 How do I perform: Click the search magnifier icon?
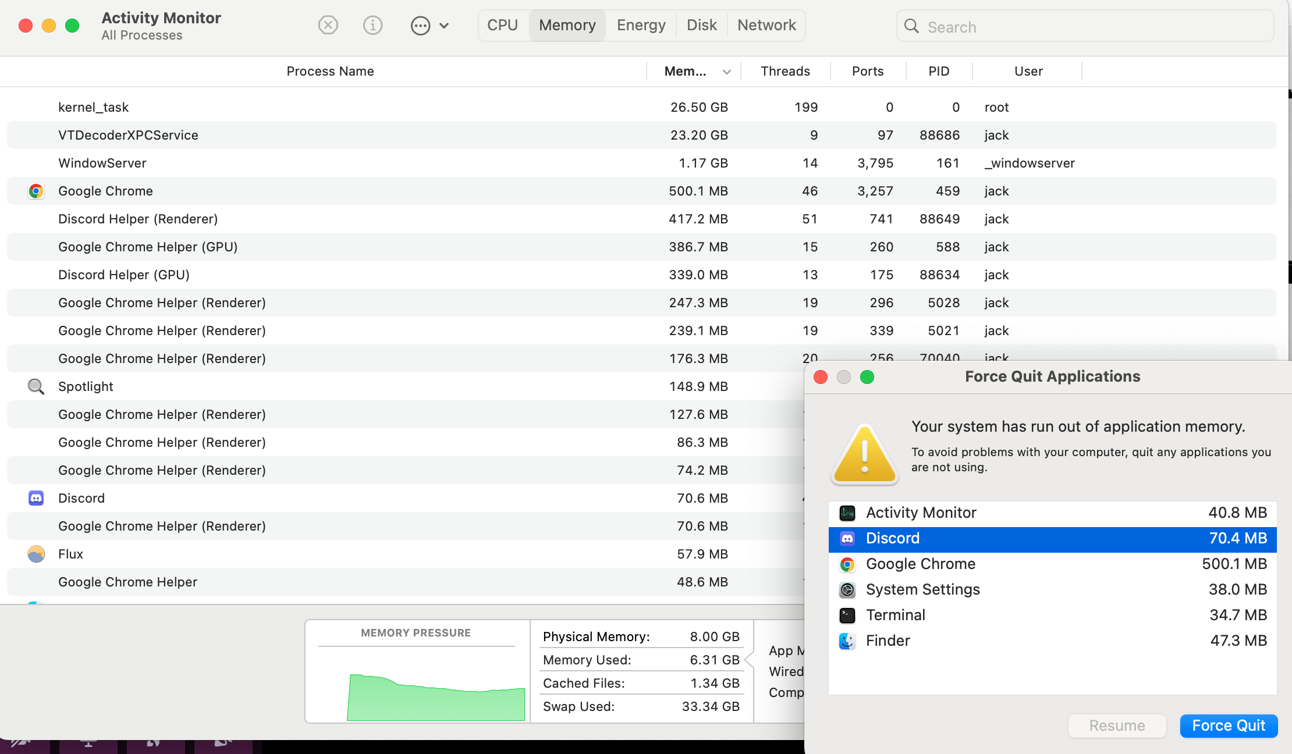tap(911, 26)
